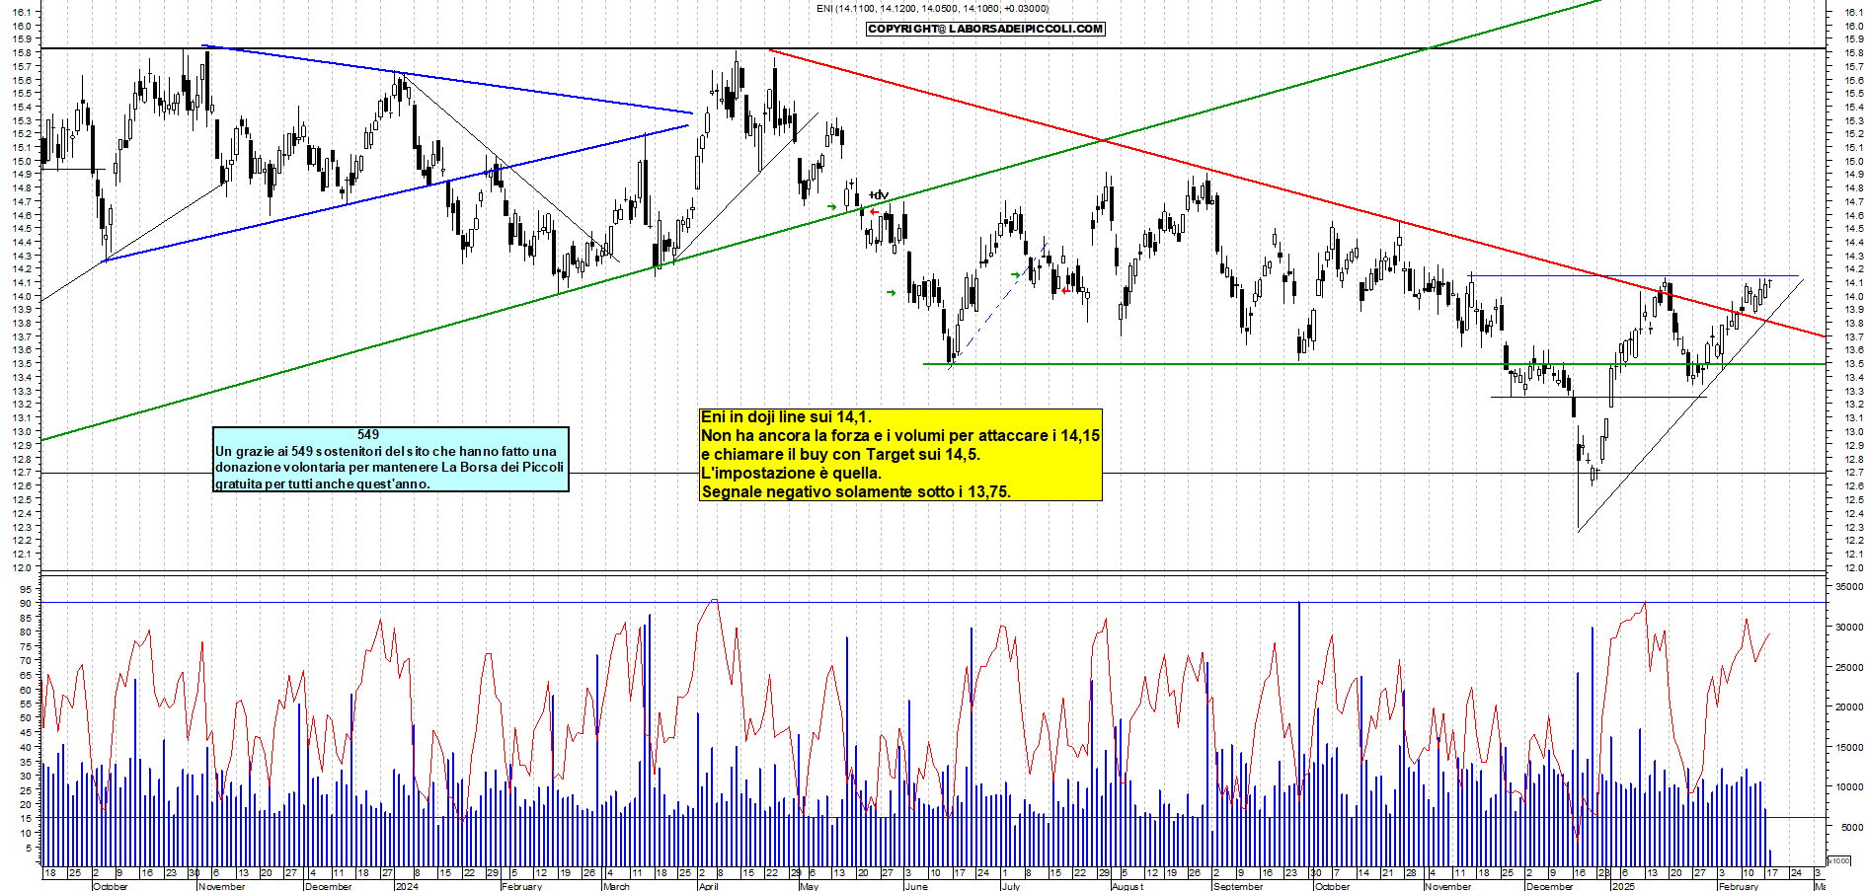Select the '2024' year label on time axis
Screen dimensions: 1866x891
coord(406,886)
